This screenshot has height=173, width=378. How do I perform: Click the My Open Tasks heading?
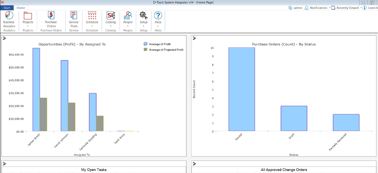[94, 170]
